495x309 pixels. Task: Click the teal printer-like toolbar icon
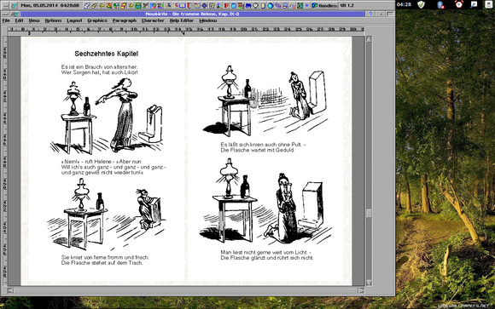click(138, 5)
